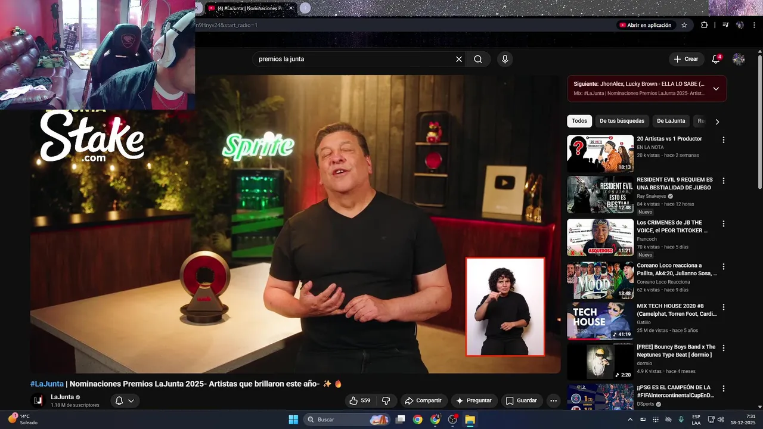Open options for MIX TECH HOUSE video

click(x=724, y=307)
